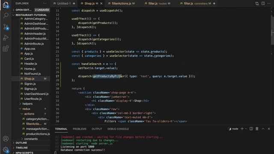Open the Output panel tab
Image resolution: width=274 pixels, height=154 pixels.
pos(97,129)
